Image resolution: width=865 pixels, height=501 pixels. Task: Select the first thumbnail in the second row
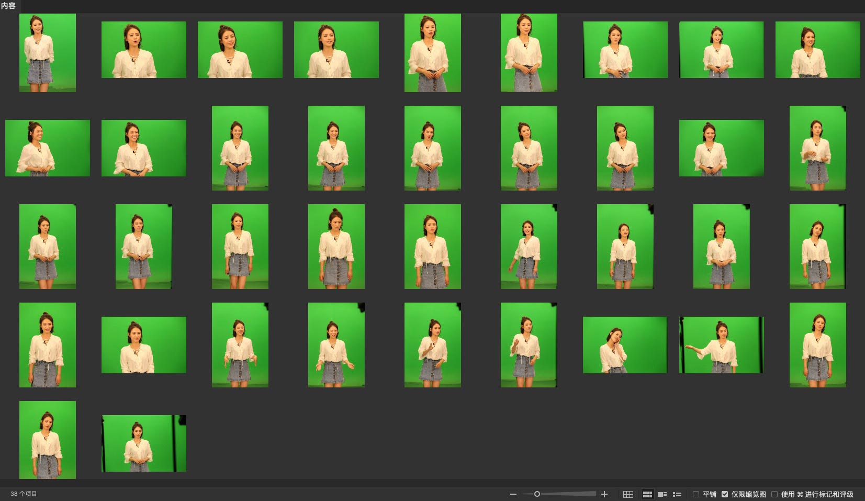[48, 148]
